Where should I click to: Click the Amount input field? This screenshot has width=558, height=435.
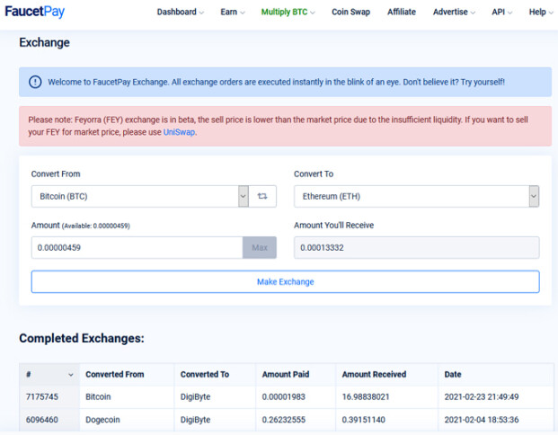tap(137, 247)
